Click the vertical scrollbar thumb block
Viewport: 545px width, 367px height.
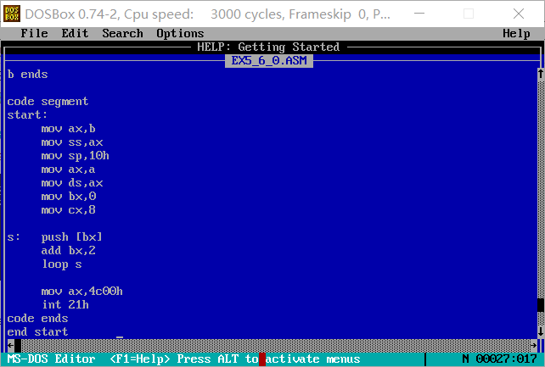[x=541, y=305]
